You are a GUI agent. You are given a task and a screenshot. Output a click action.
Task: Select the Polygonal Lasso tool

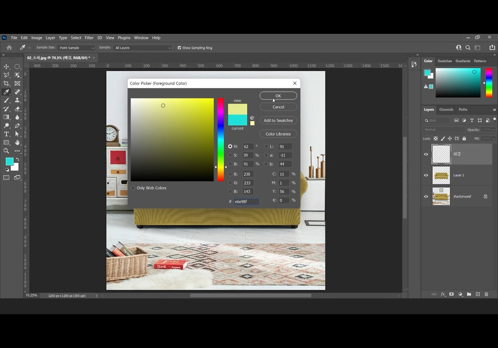tap(6, 75)
